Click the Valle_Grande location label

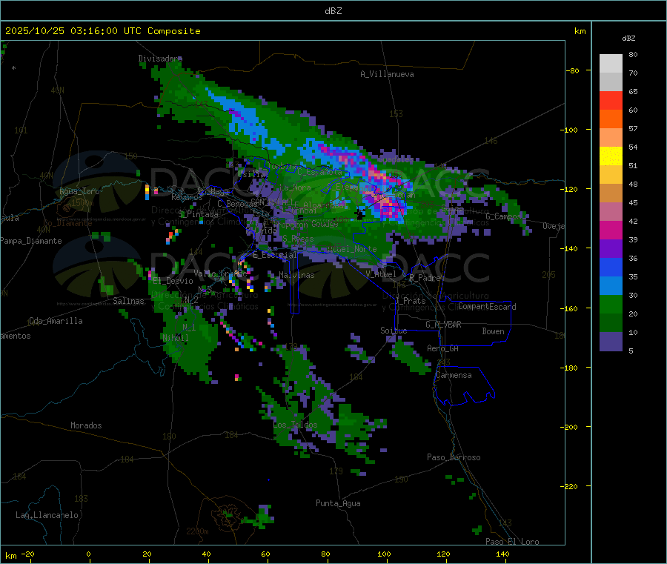coord(220,273)
